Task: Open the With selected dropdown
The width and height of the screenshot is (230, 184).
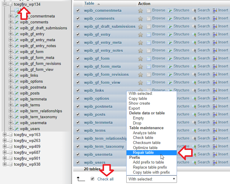Action: (151, 179)
